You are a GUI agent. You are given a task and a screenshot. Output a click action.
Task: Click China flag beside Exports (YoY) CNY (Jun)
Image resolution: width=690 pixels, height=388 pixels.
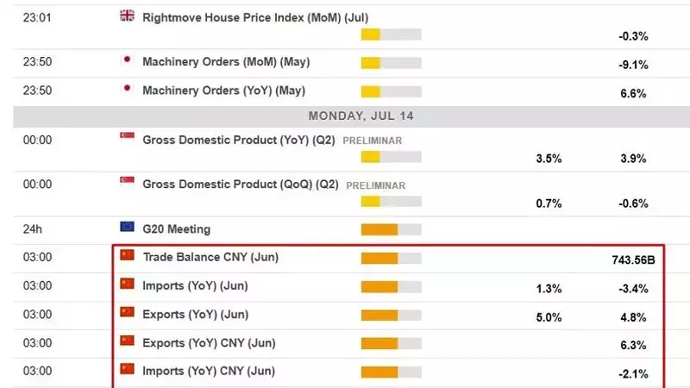click(x=127, y=341)
